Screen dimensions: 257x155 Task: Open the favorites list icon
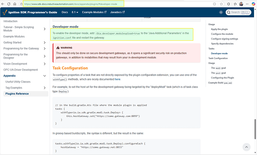point(235,4)
